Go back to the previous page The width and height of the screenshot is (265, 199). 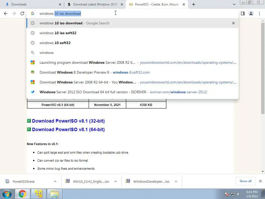click(x=6, y=13)
